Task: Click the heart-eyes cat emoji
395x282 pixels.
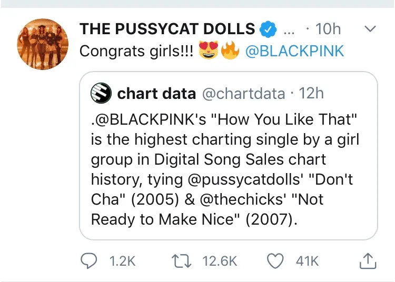Action: coord(209,51)
